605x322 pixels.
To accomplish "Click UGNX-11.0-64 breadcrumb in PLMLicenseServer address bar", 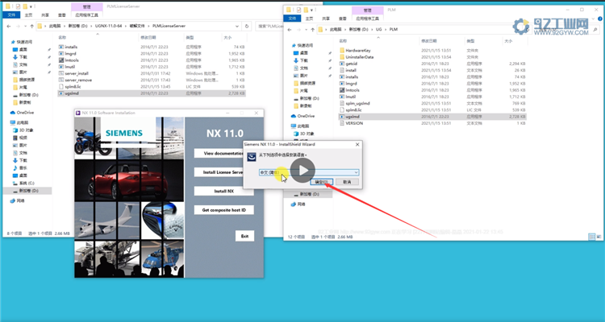I will click(108, 27).
